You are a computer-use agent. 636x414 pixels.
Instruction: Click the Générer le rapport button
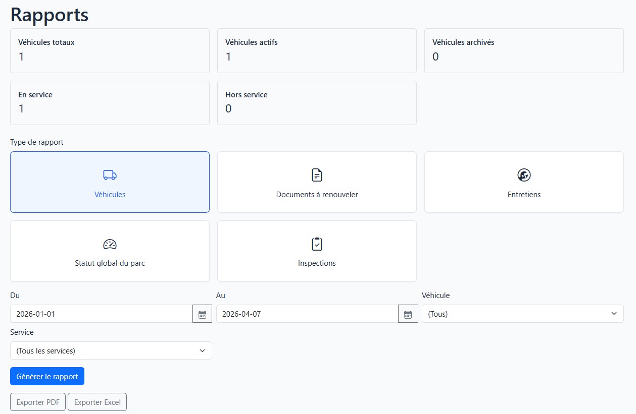tap(47, 376)
